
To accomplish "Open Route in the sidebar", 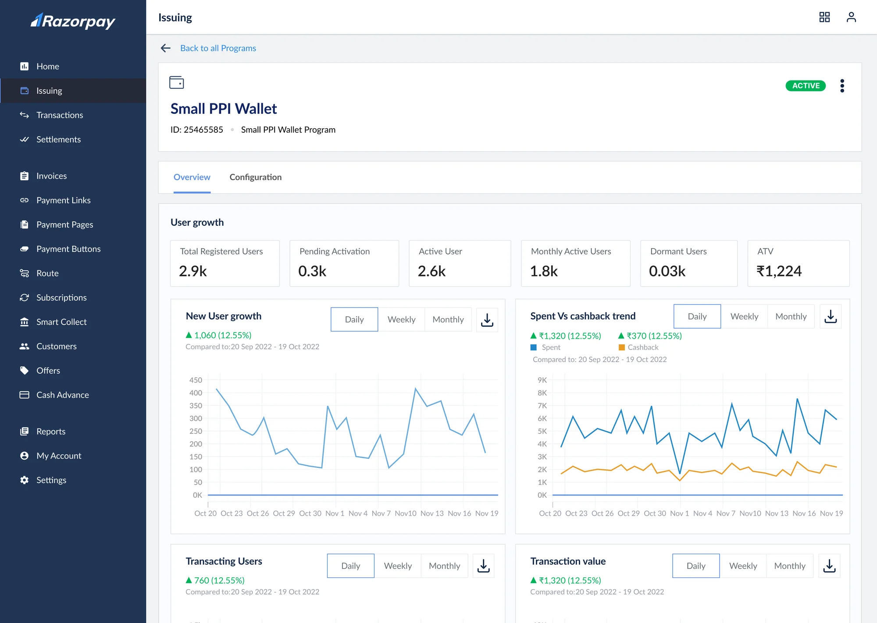I will 73,273.
